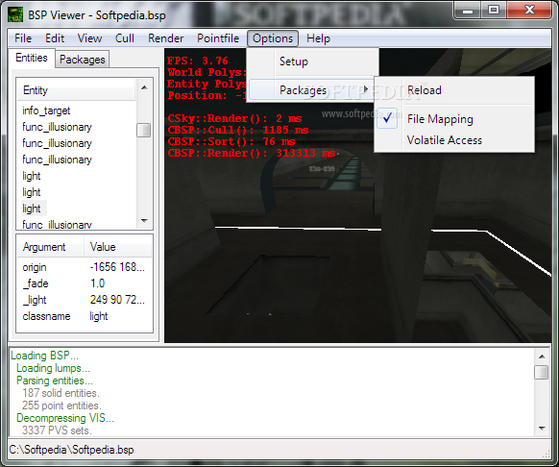This screenshot has height=467, width=559.
Task: Select Reload in the Packages submenu
Action: click(454, 90)
